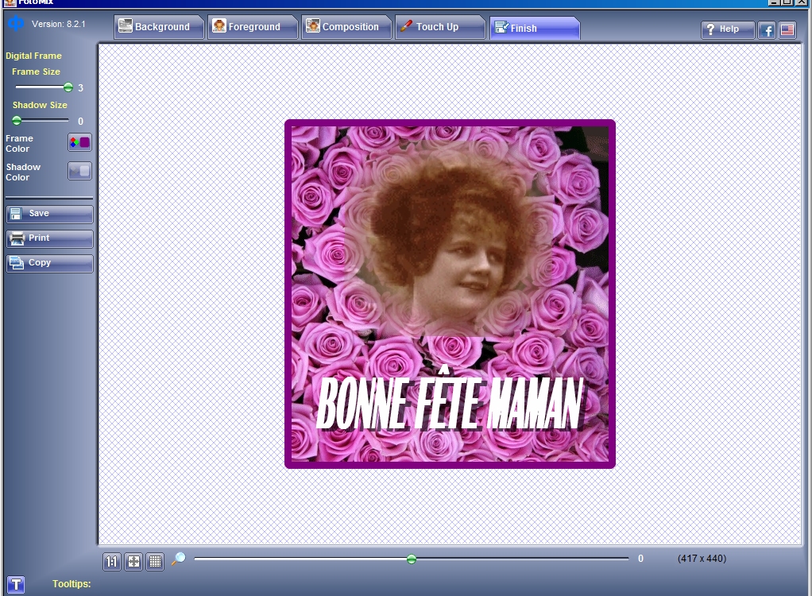Image resolution: width=812 pixels, height=596 pixels.
Task: Click the FotoMix logo icon beside version
Action: pyautogui.click(x=16, y=23)
